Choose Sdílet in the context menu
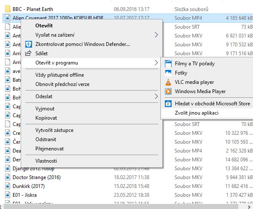Screen dimensions: 253x209 (92, 54)
